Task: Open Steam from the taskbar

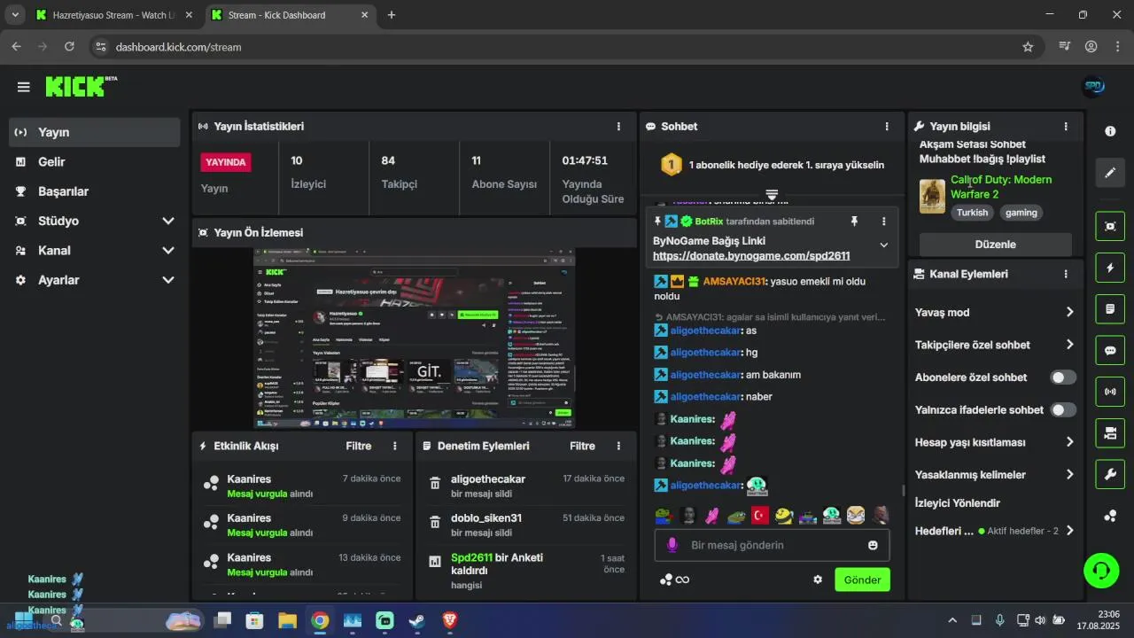Action: tap(416, 620)
